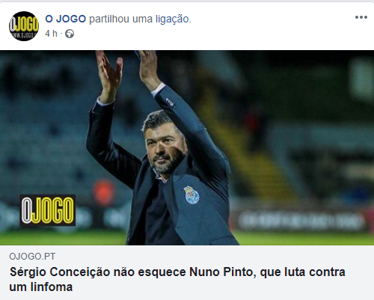The image size is (374, 300).
Task: Open the O JOGO page name link
Action: 66,19
